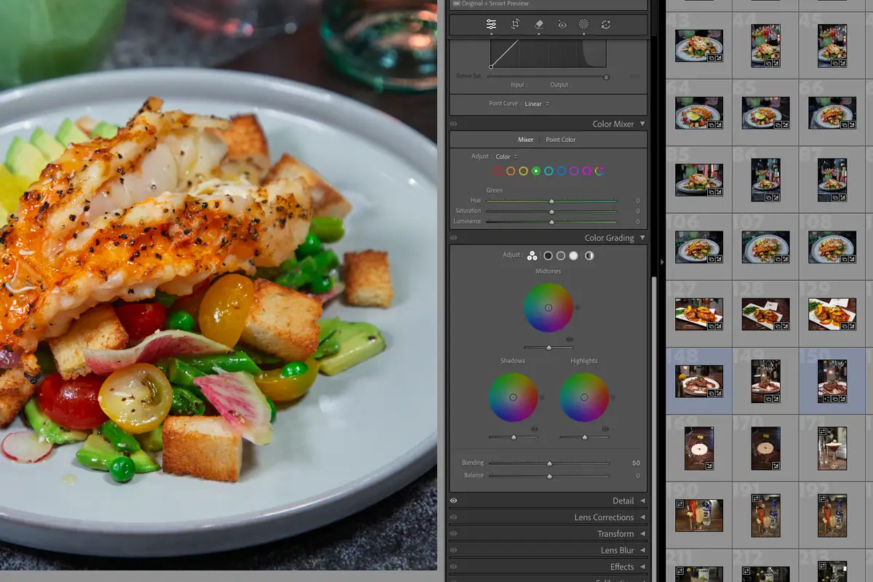Choose the Yellow color circle in Mixer
This screenshot has height=582, width=873.
524,171
